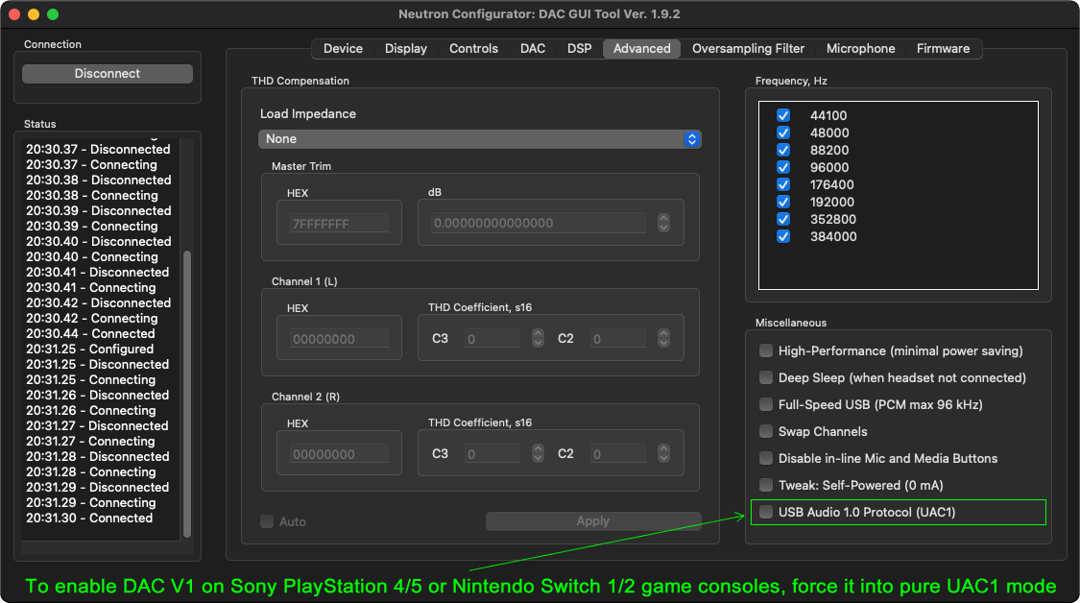Click the Channel 1 C3 coefficient field
The height and width of the screenshot is (603, 1080).
[492, 338]
